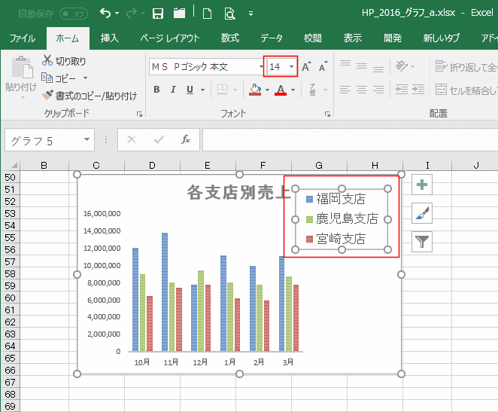The width and height of the screenshot is (498, 412).
Task: Click the File (ファイル) tab
Action: 22,38
